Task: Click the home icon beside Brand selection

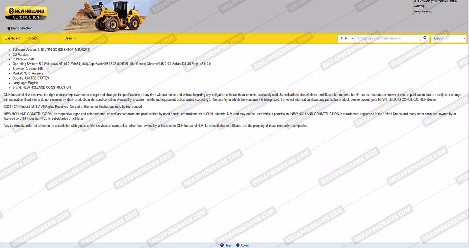Action: (x=9, y=29)
